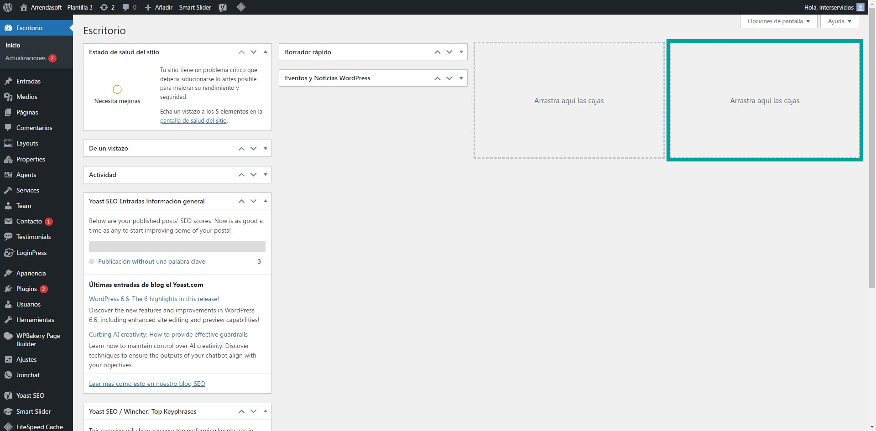The image size is (876, 431).
Task: Expand the Borrador rápido box
Action: click(461, 52)
